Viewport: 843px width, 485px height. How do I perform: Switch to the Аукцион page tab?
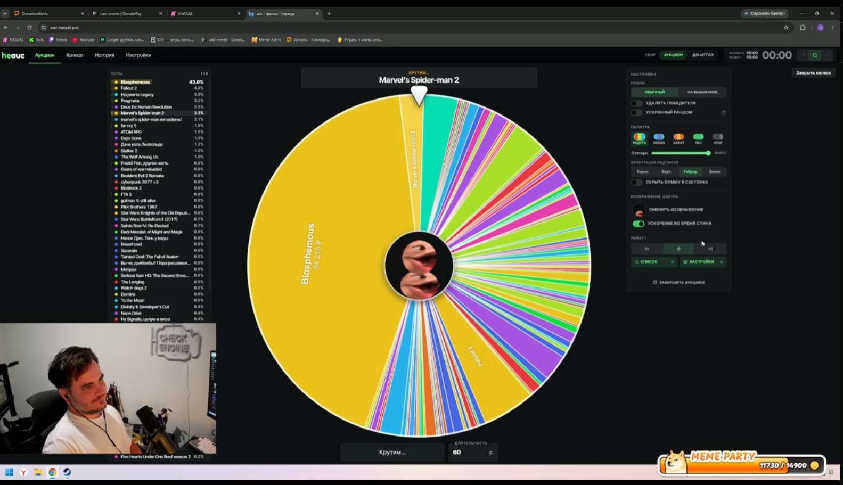pos(45,55)
